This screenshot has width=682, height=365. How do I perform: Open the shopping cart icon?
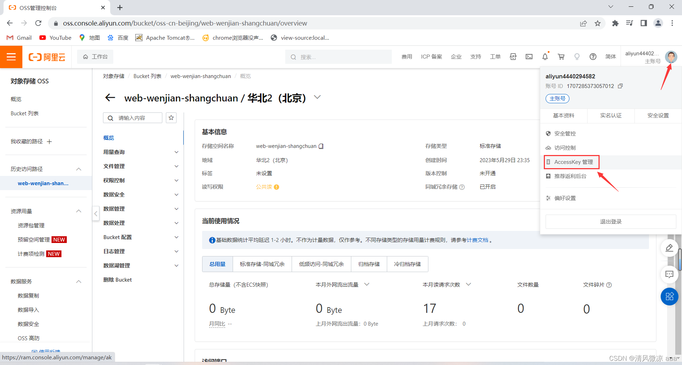coord(561,57)
